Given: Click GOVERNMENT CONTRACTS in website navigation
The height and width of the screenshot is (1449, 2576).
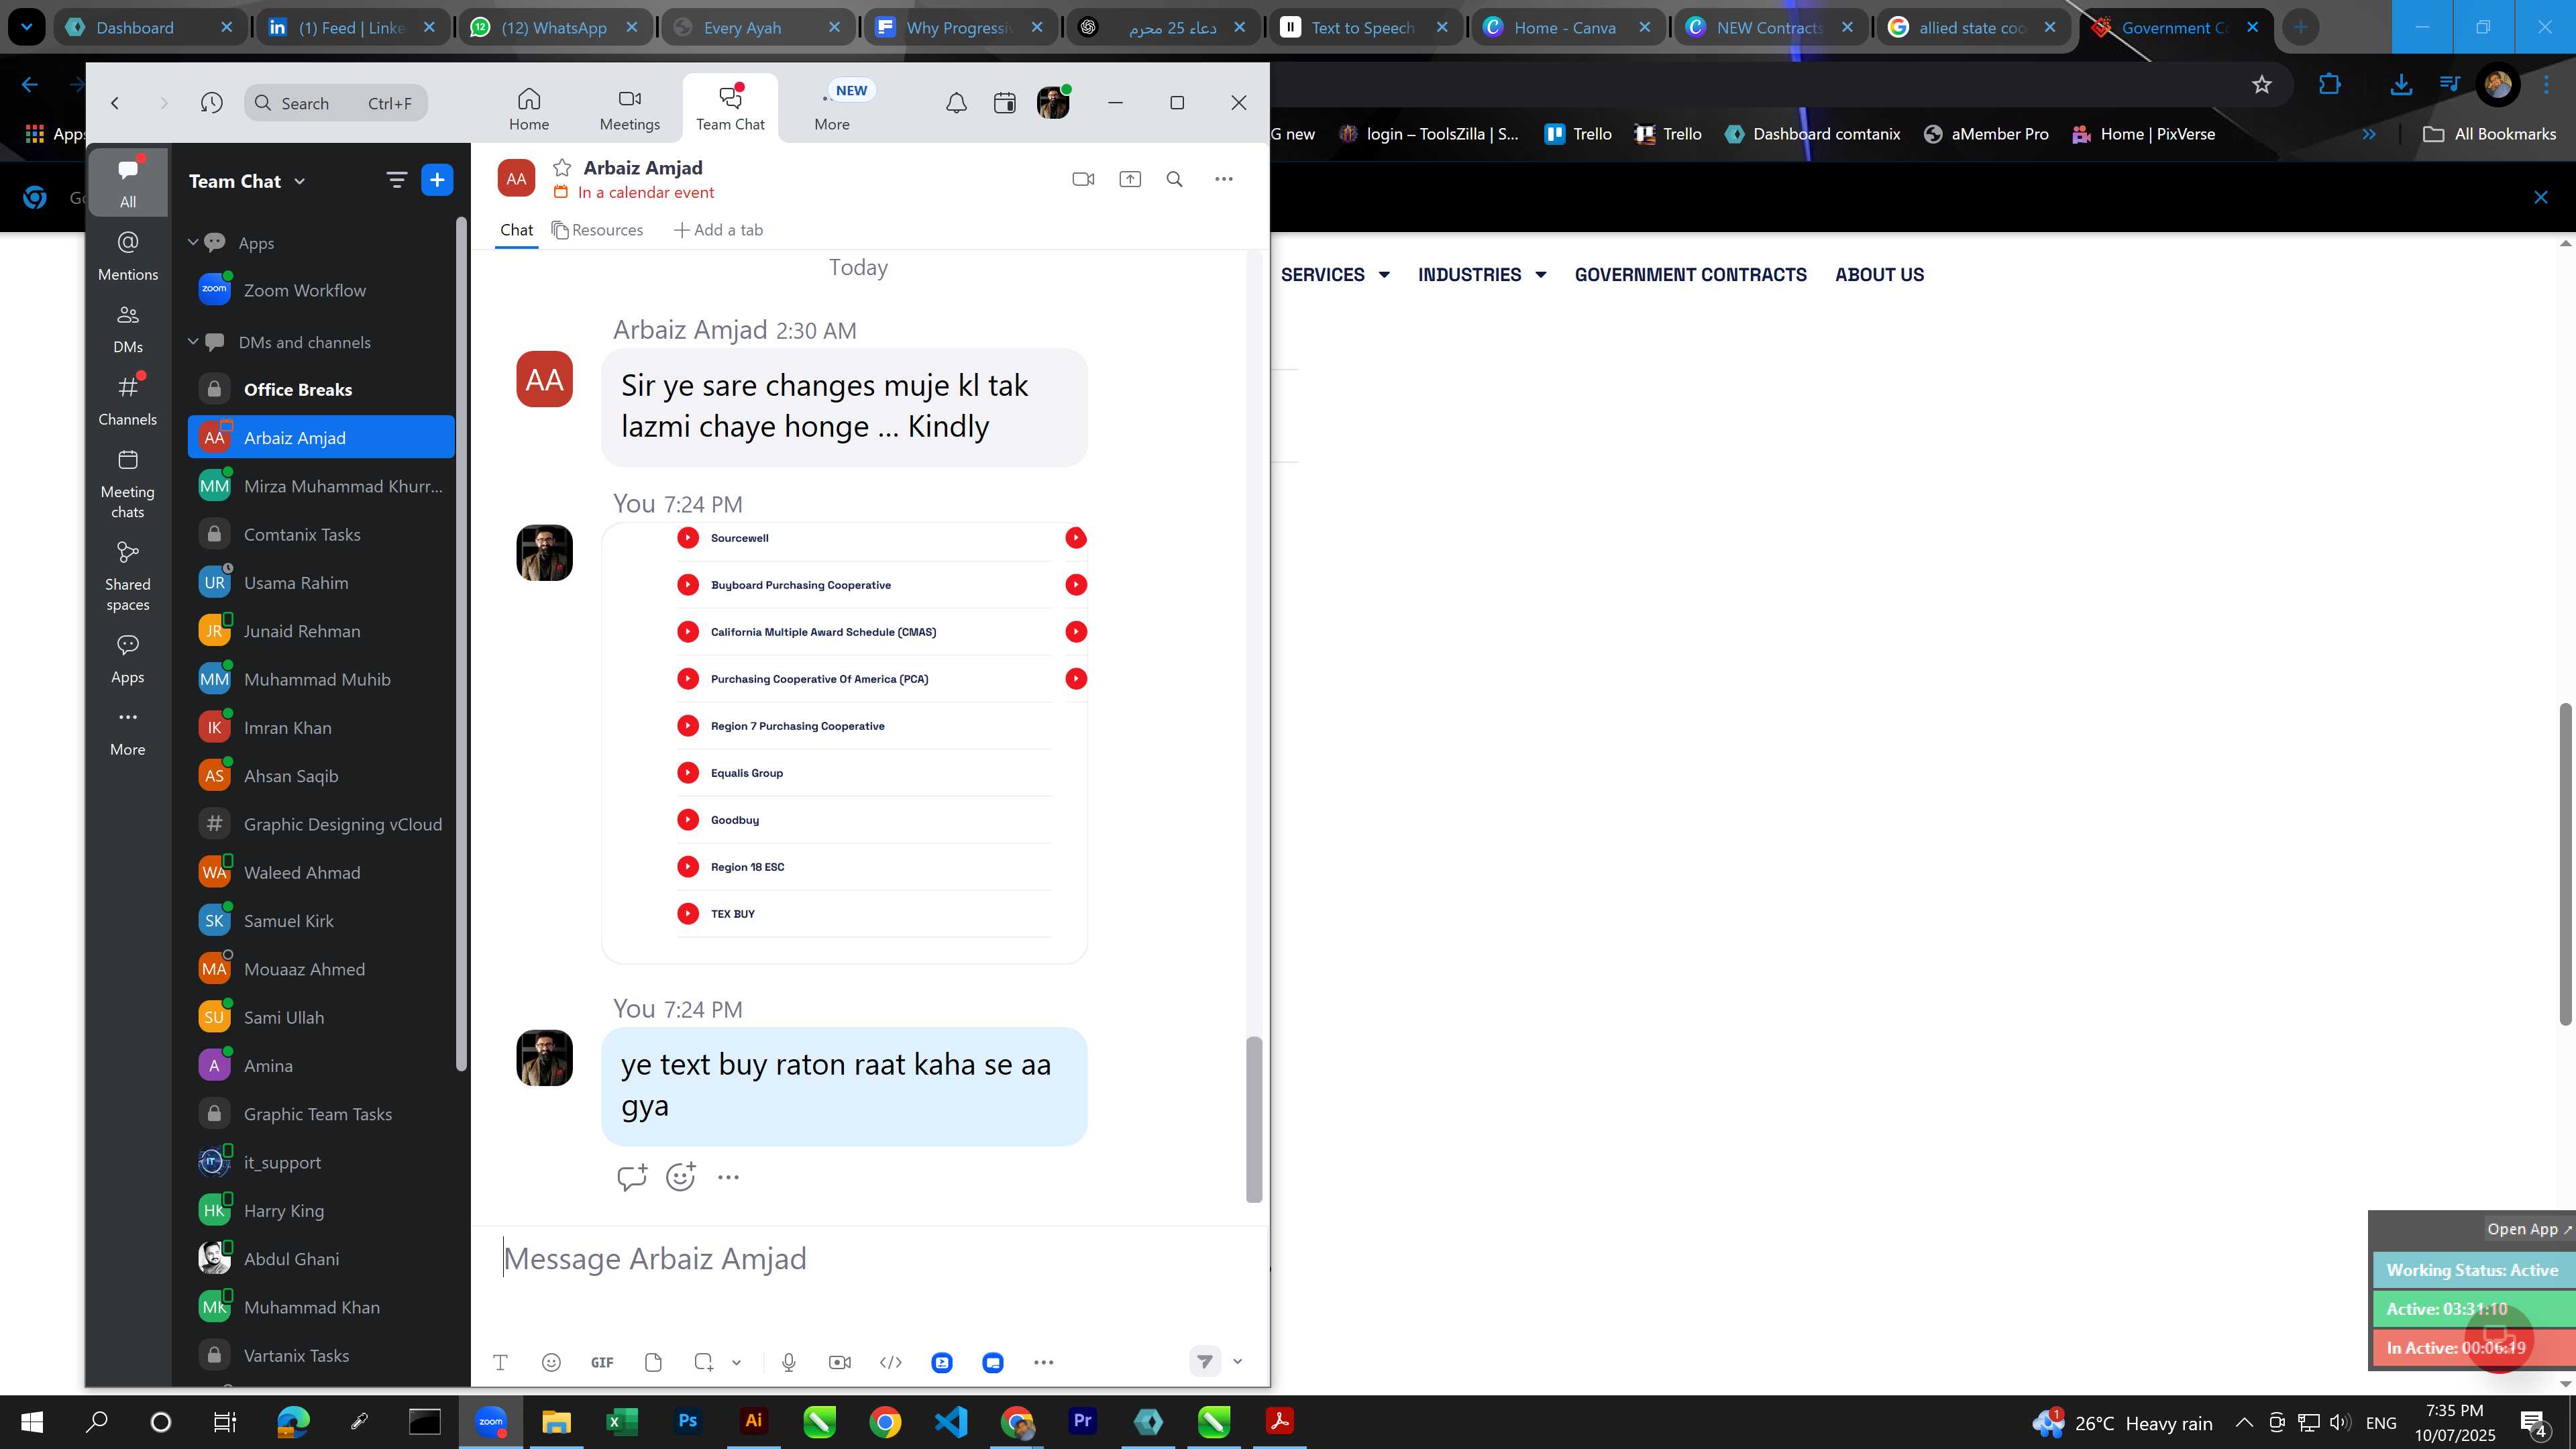Looking at the screenshot, I should tap(1690, 274).
